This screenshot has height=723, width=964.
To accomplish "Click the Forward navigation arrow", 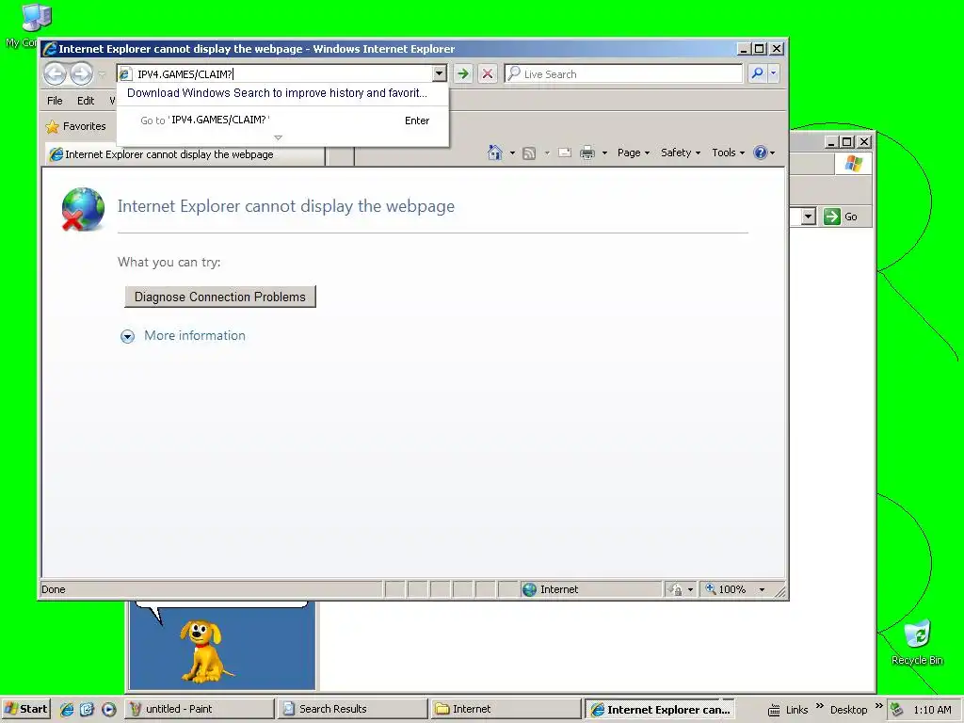I will point(81,74).
